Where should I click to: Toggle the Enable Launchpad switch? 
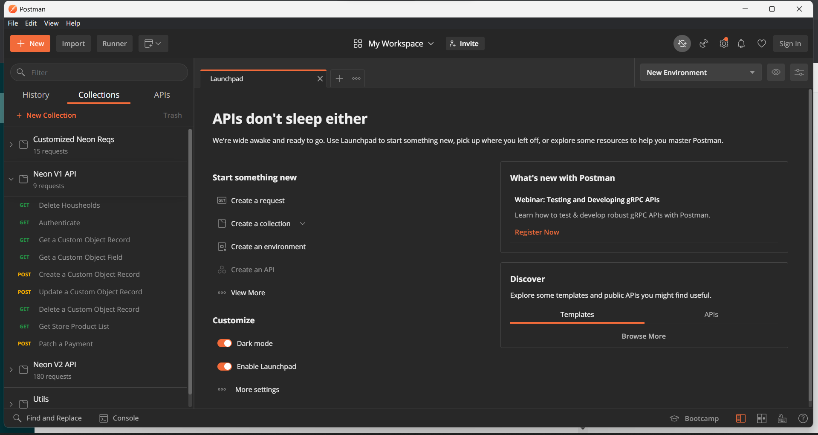[225, 366]
